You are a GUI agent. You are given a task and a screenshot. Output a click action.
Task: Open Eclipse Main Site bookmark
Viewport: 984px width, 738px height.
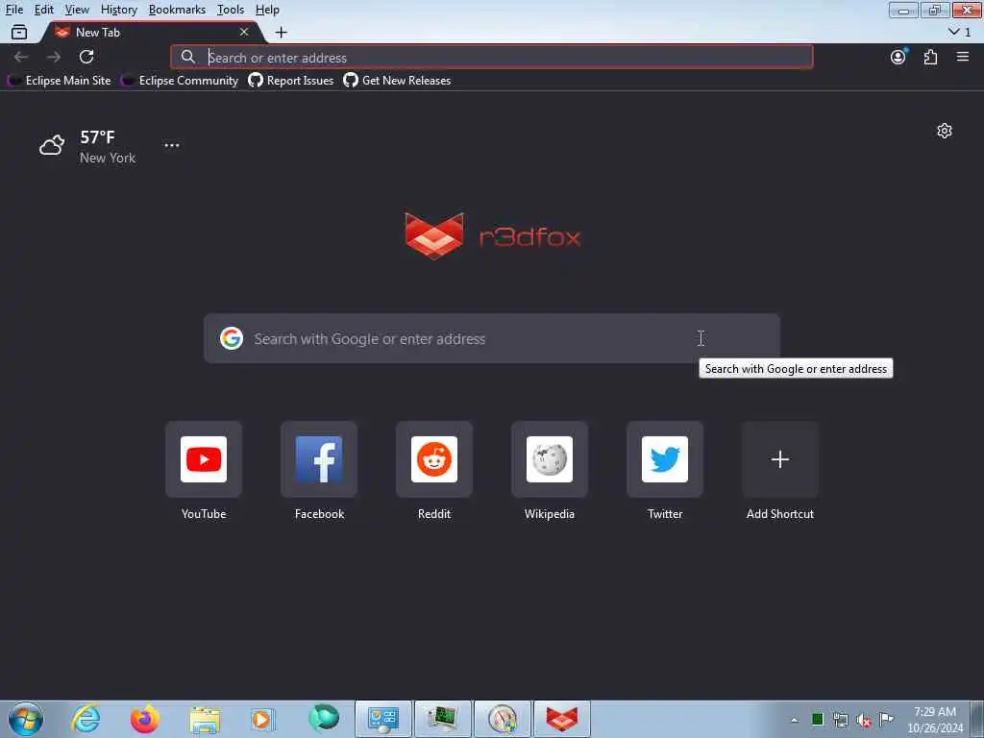pos(60,81)
